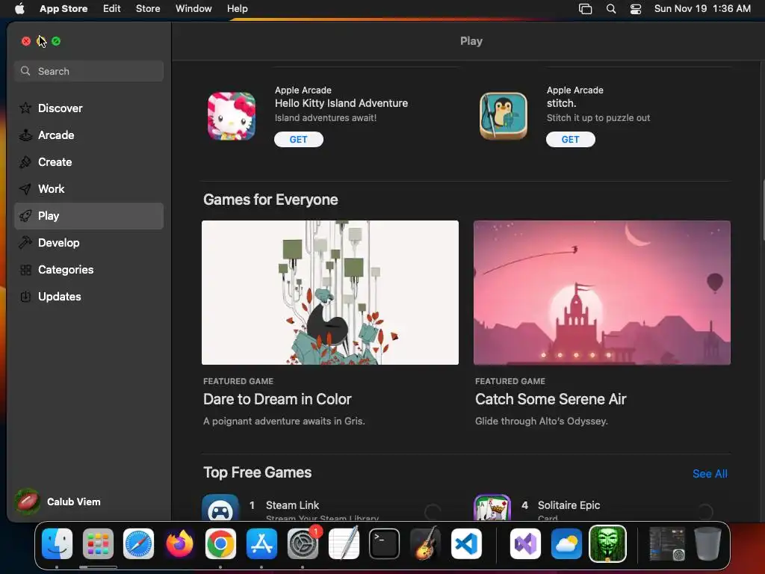Launch Firefox from the Dock

click(179, 544)
